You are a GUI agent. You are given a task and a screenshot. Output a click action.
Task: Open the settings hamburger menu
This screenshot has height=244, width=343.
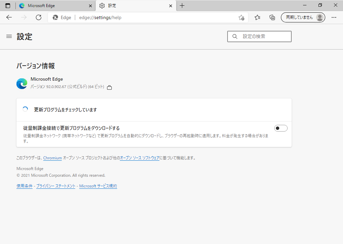tap(9, 36)
